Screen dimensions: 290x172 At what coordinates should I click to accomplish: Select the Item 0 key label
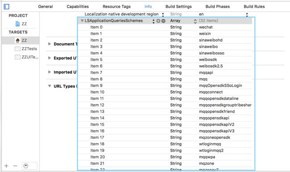click(96, 27)
